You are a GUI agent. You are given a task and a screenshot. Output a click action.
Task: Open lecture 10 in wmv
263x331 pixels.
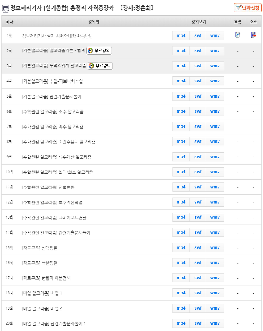(215, 172)
